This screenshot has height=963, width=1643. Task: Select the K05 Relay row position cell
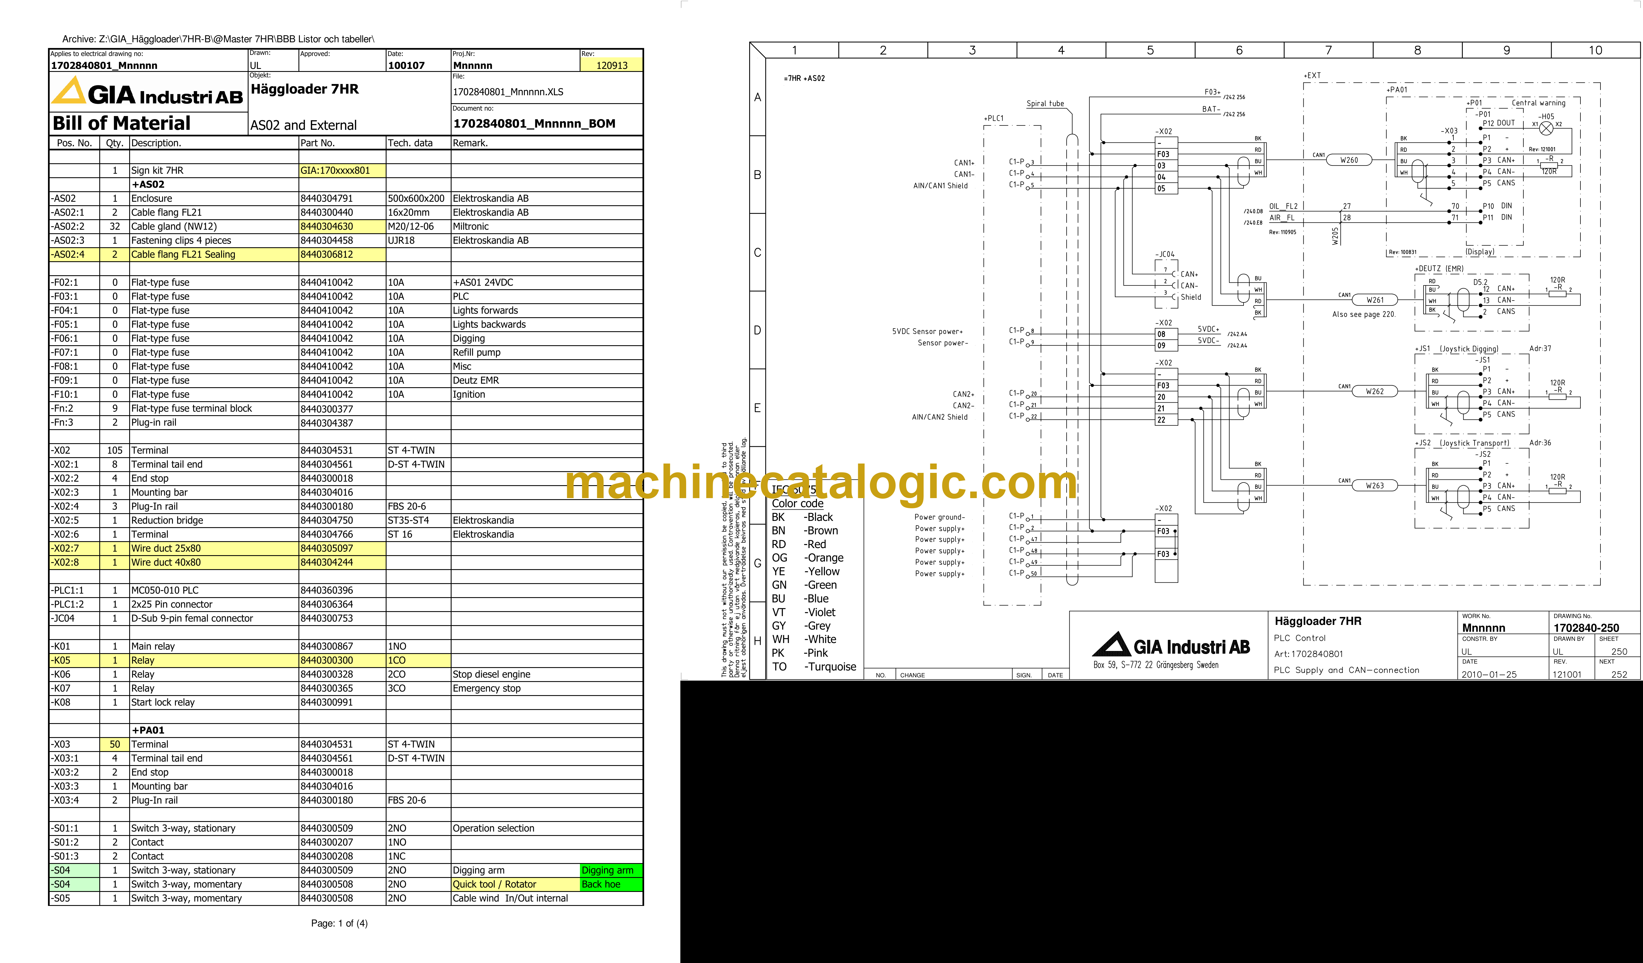74,660
